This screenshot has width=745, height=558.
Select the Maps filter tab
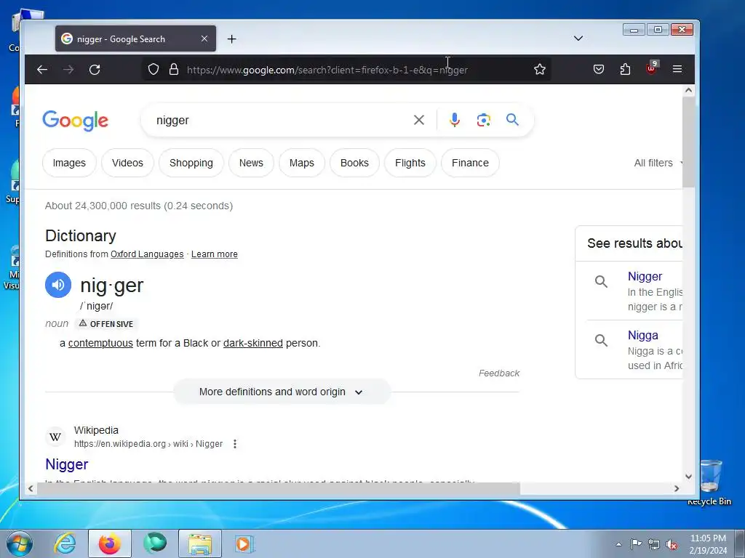(x=302, y=163)
